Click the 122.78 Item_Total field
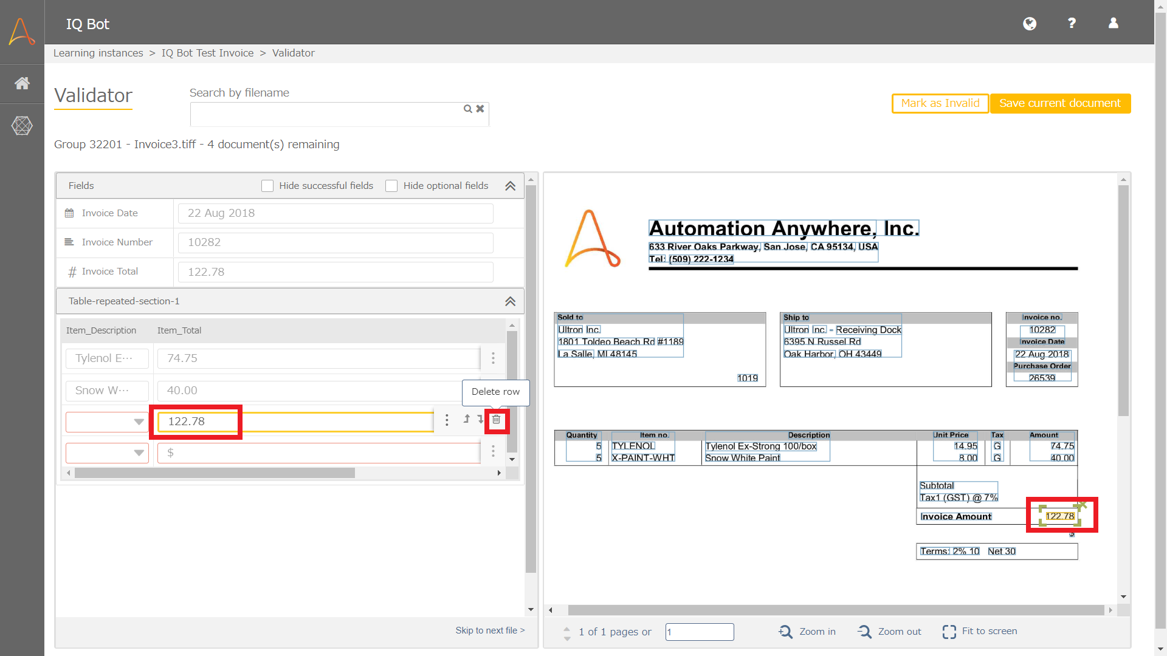The width and height of the screenshot is (1167, 656). pos(295,422)
